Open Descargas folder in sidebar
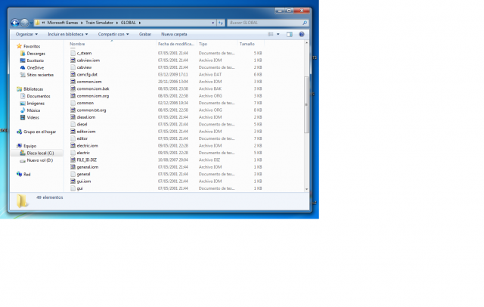 coord(36,54)
